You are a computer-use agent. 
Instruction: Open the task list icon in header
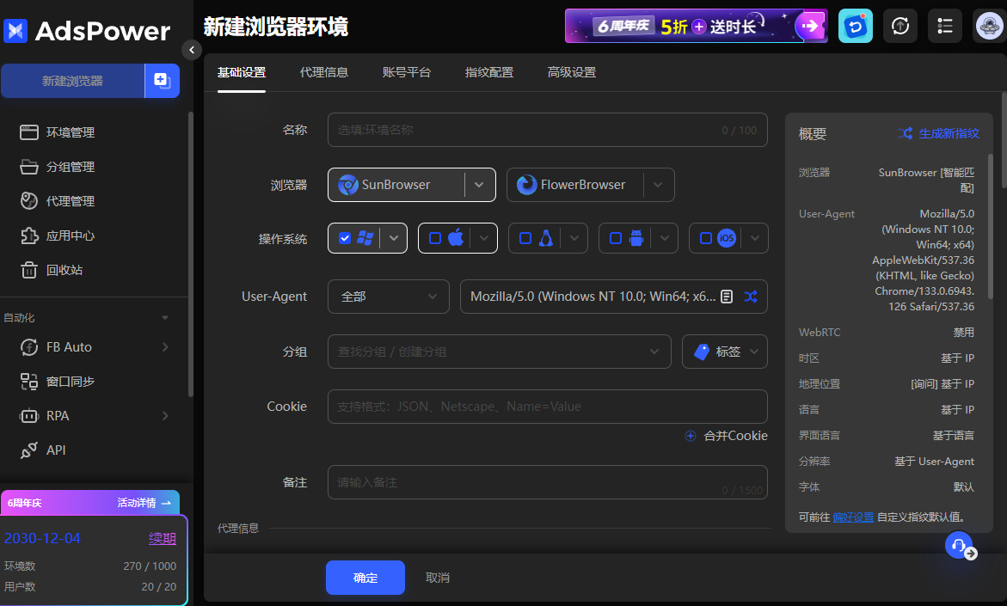[945, 26]
